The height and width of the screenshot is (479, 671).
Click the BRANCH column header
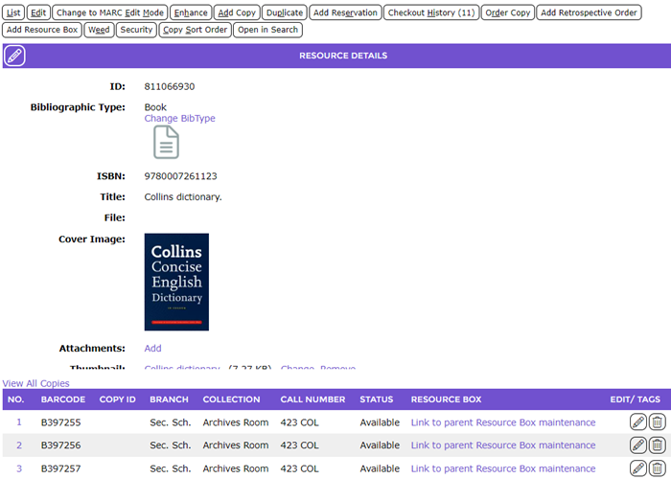(169, 399)
